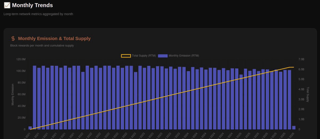Click the short first bar at chart's left

[x=30, y=128]
